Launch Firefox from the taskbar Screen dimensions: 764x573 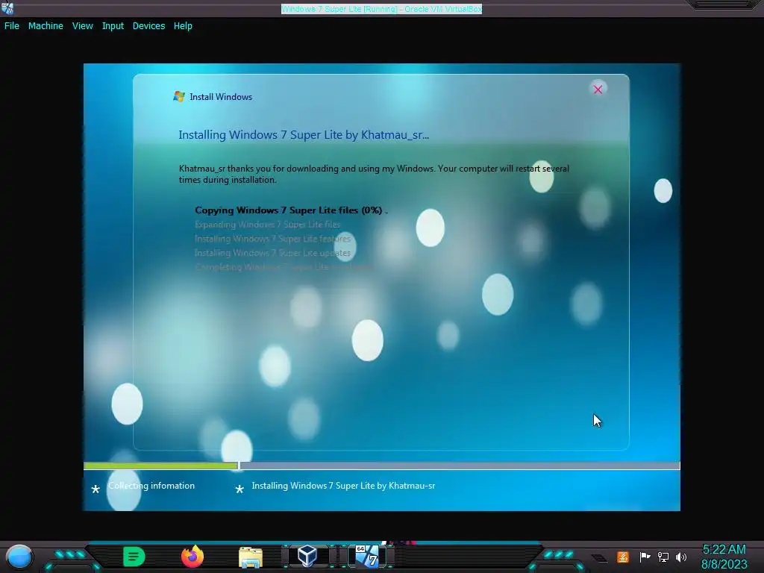pos(192,557)
